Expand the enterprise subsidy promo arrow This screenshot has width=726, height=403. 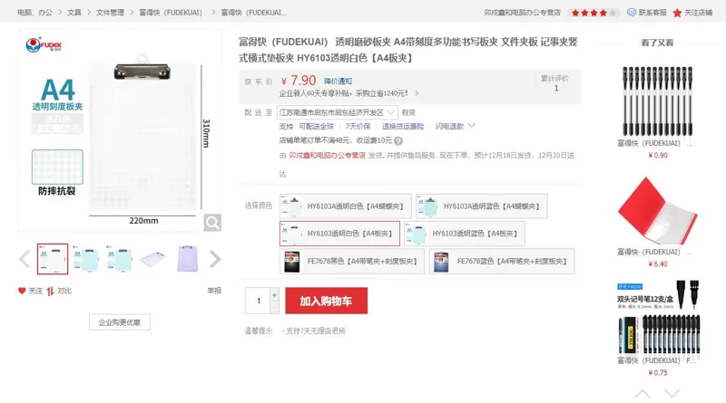coord(417,93)
